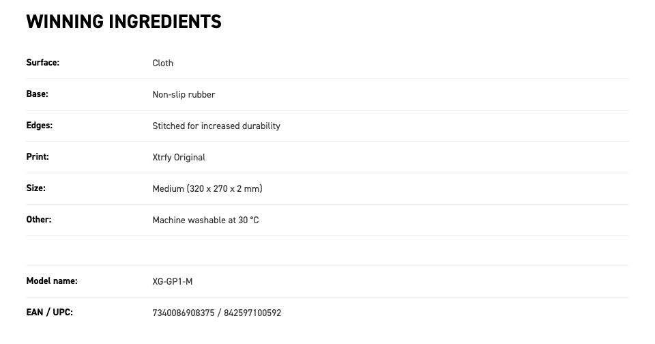
Task: Click Stitched for increased durability text
Action: point(216,126)
